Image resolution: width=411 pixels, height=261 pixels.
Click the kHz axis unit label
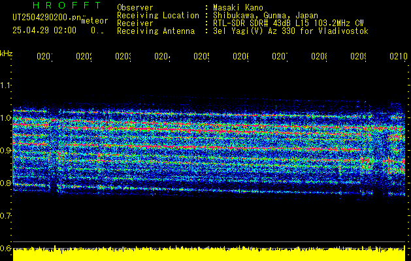(x=6, y=54)
